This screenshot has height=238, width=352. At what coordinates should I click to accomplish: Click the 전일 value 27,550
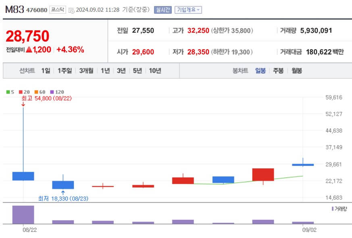click(x=143, y=31)
